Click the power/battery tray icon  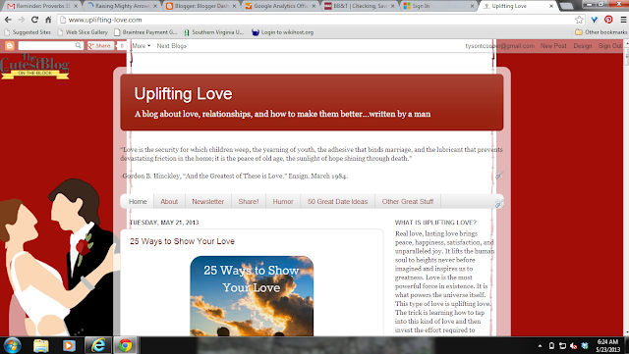pos(551,345)
